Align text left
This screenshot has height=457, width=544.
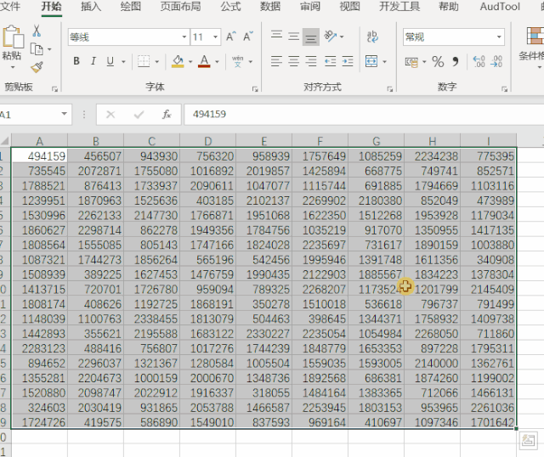(276, 61)
